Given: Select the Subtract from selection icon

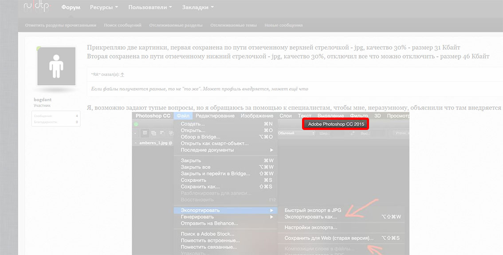Looking at the screenshot, I should click(x=162, y=133).
